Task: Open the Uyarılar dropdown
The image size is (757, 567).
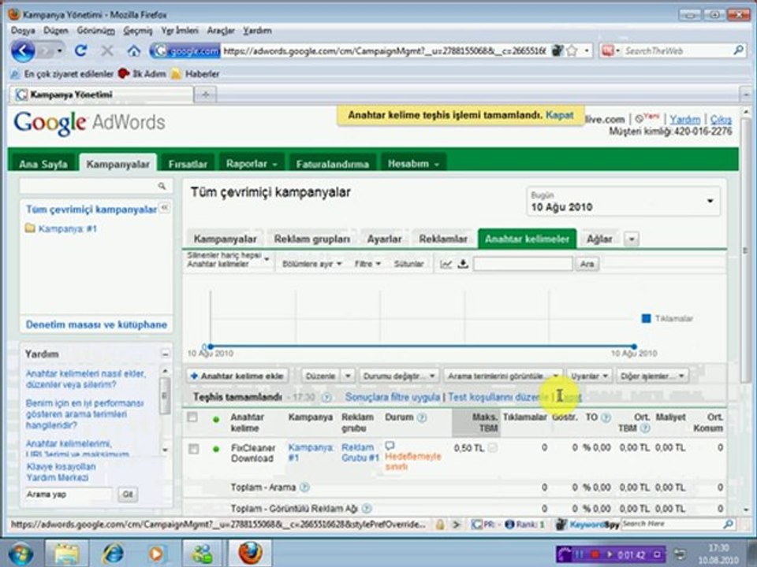Action: [x=589, y=376]
